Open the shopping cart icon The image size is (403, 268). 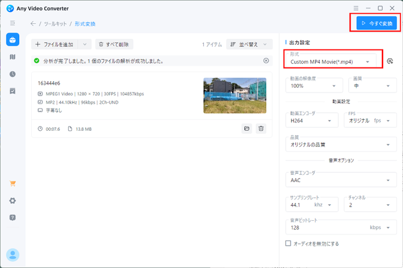tap(13, 184)
